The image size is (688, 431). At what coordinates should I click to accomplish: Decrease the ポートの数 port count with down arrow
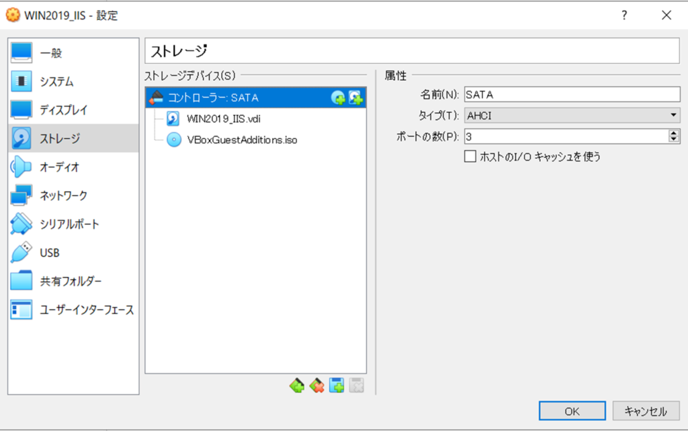point(674,139)
